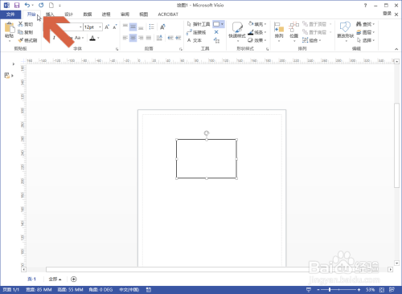Screen dimensions: 402x294
Task: Click the rotate text icon
Action: (162, 27)
